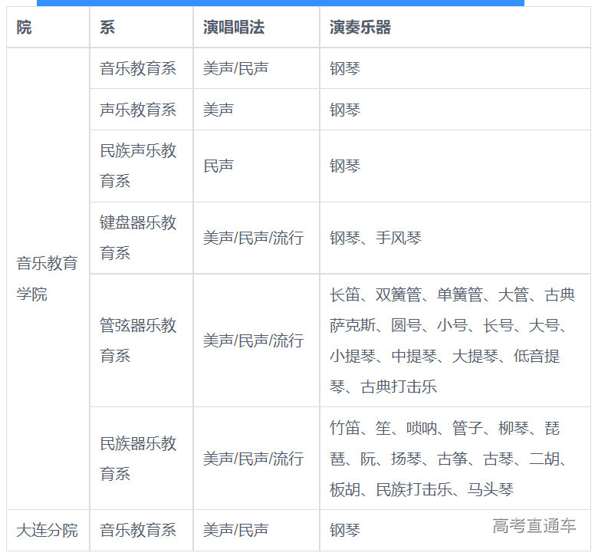Click the blue bar above the table
Viewport: 598px width, 556px height.
click(281, 3)
